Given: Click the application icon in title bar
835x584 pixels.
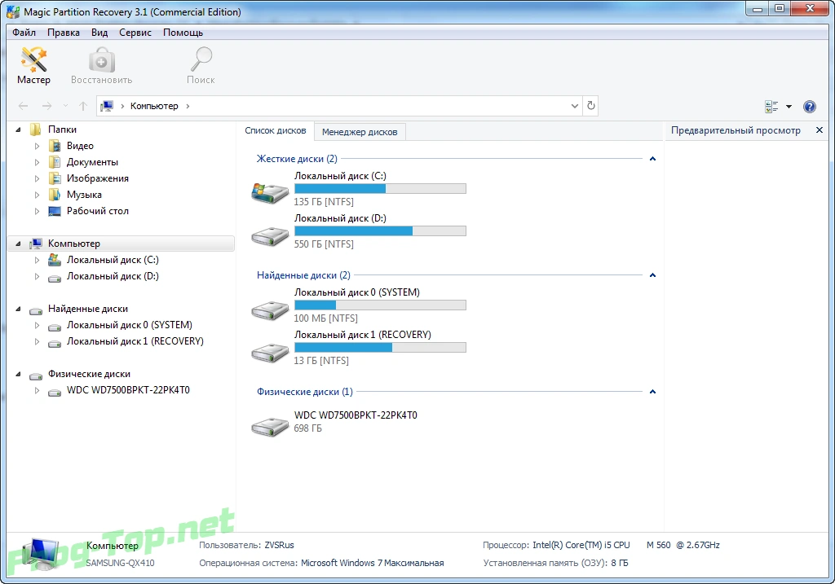Looking at the screenshot, I should click(13, 11).
